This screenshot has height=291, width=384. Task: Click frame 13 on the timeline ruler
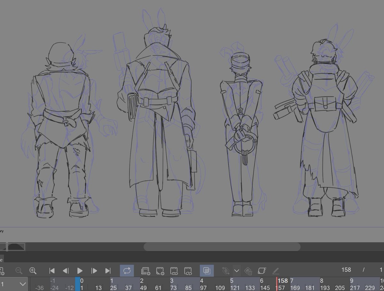point(98,288)
